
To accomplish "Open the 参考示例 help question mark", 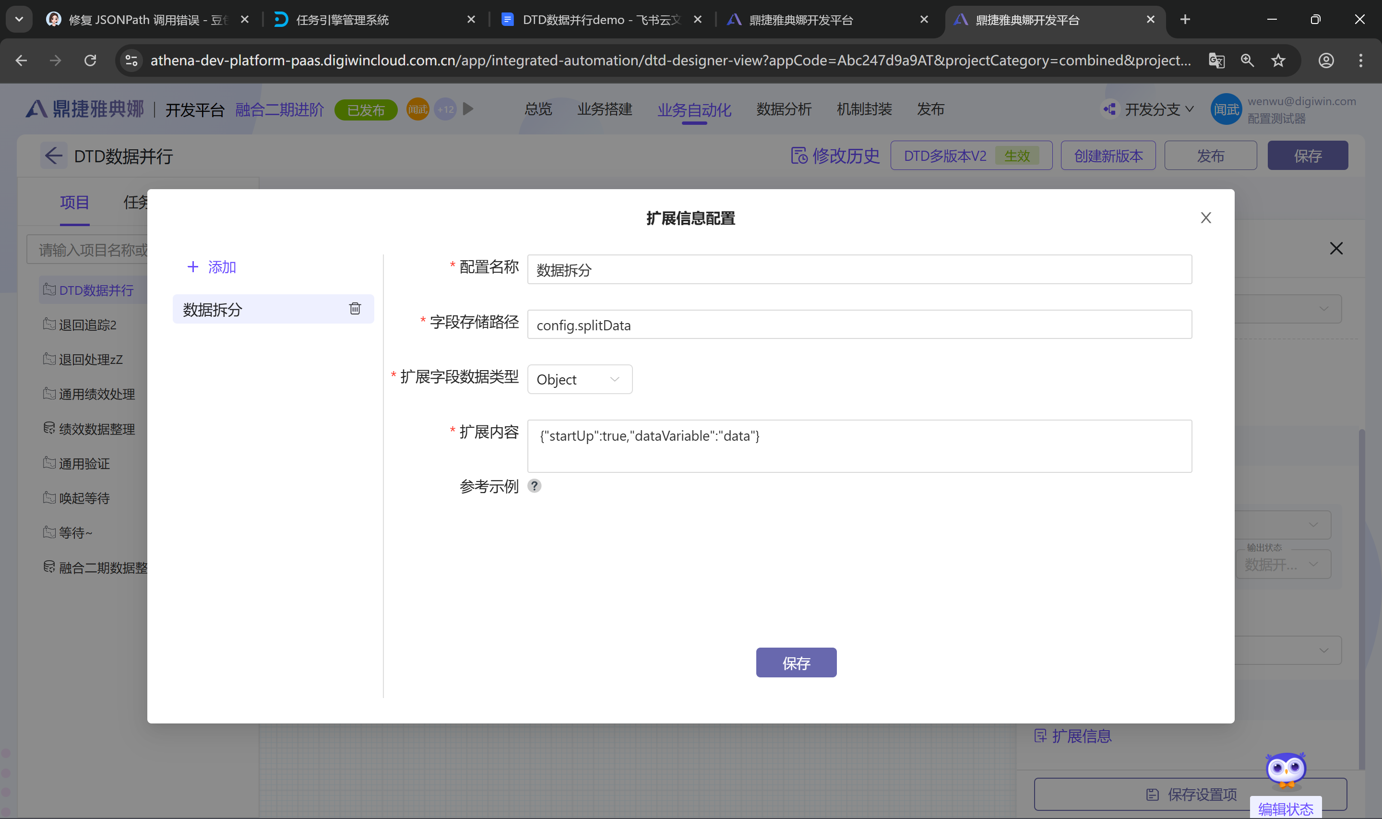I will [x=534, y=486].
